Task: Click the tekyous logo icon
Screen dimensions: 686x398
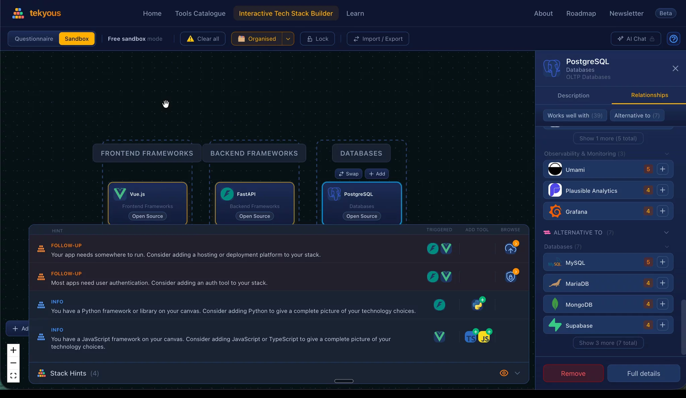Action: click(x=18, y=13)
